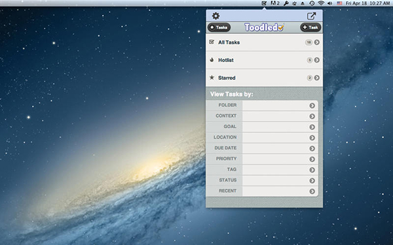This screenshot has height=245, width=393.
Task: Open the GOAL row arrow
Action: pos(312,127)
